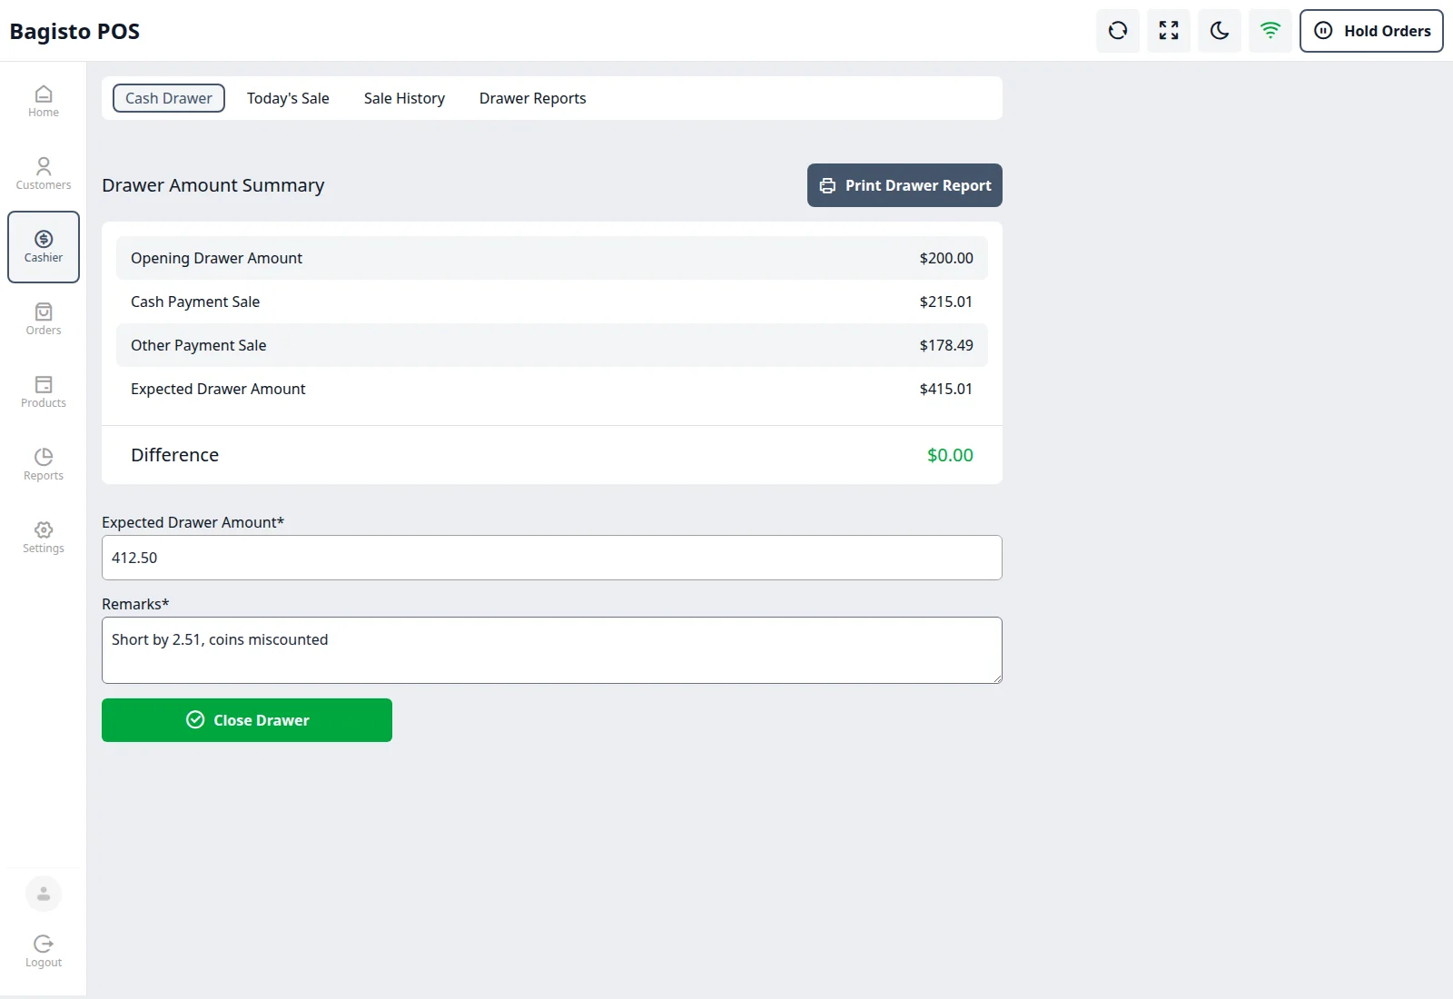Select the Cashier sidebar icon
Screen dimensions: 1453x999
44,247
